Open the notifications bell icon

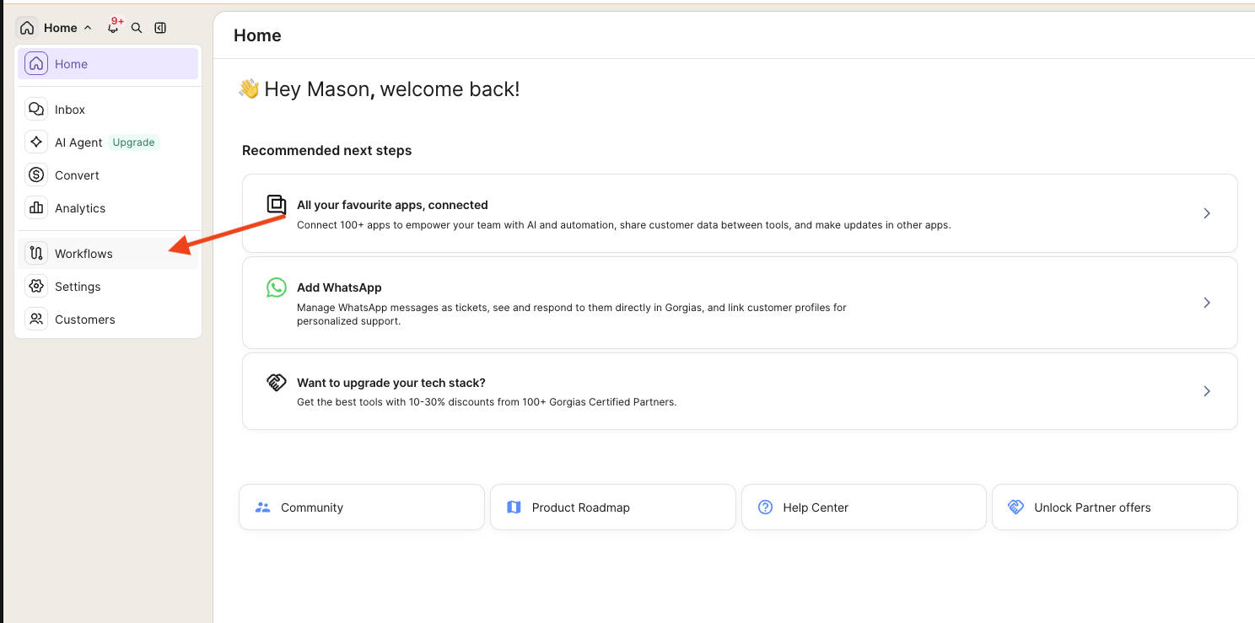[x=113, y=28]
